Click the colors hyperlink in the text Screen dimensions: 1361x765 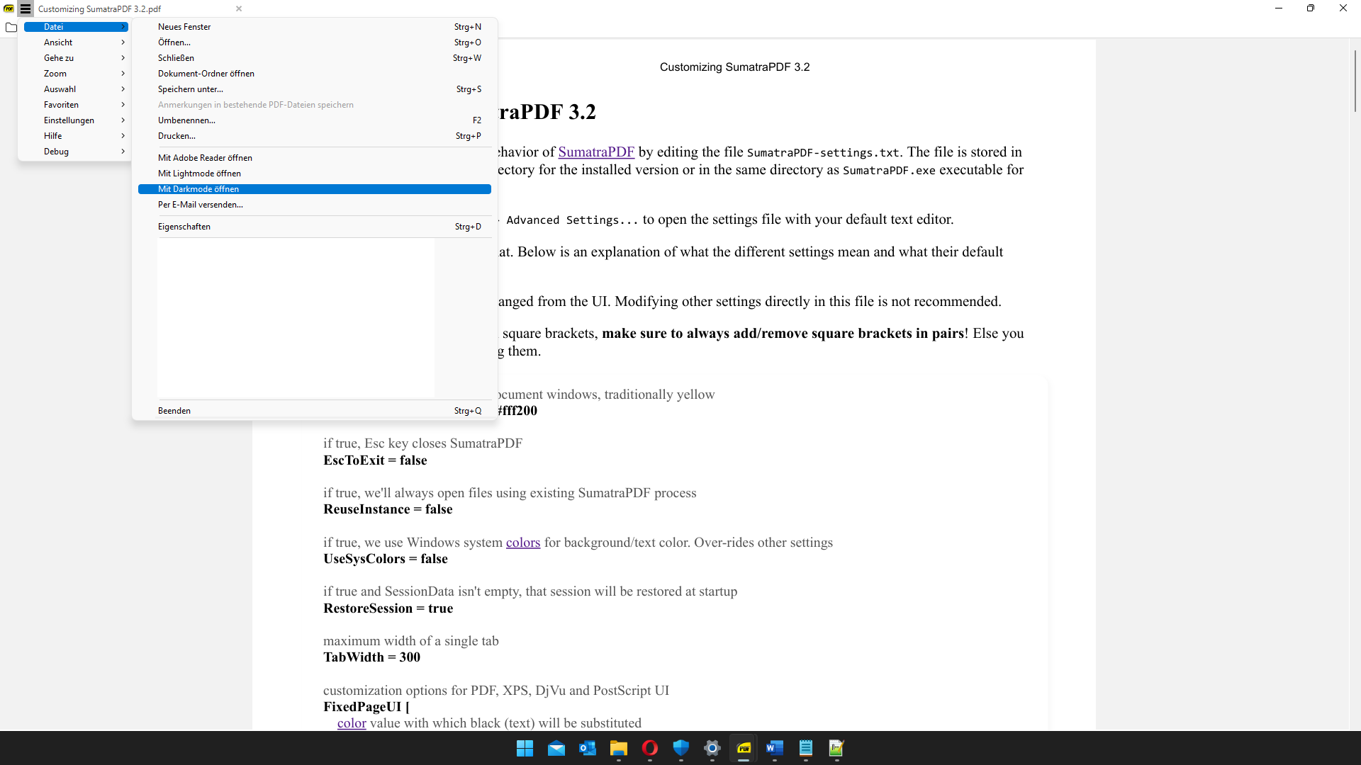click(522, 543)
